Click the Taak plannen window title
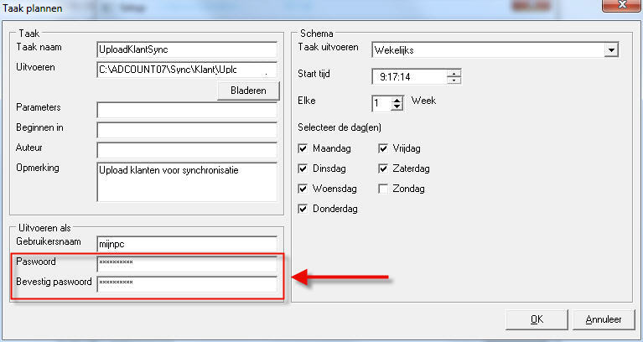Screen dimensions: 643x342 click(x=33, y=8)
